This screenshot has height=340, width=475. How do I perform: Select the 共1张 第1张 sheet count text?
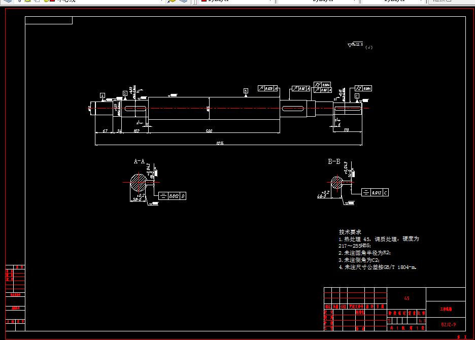pos(407,328)
